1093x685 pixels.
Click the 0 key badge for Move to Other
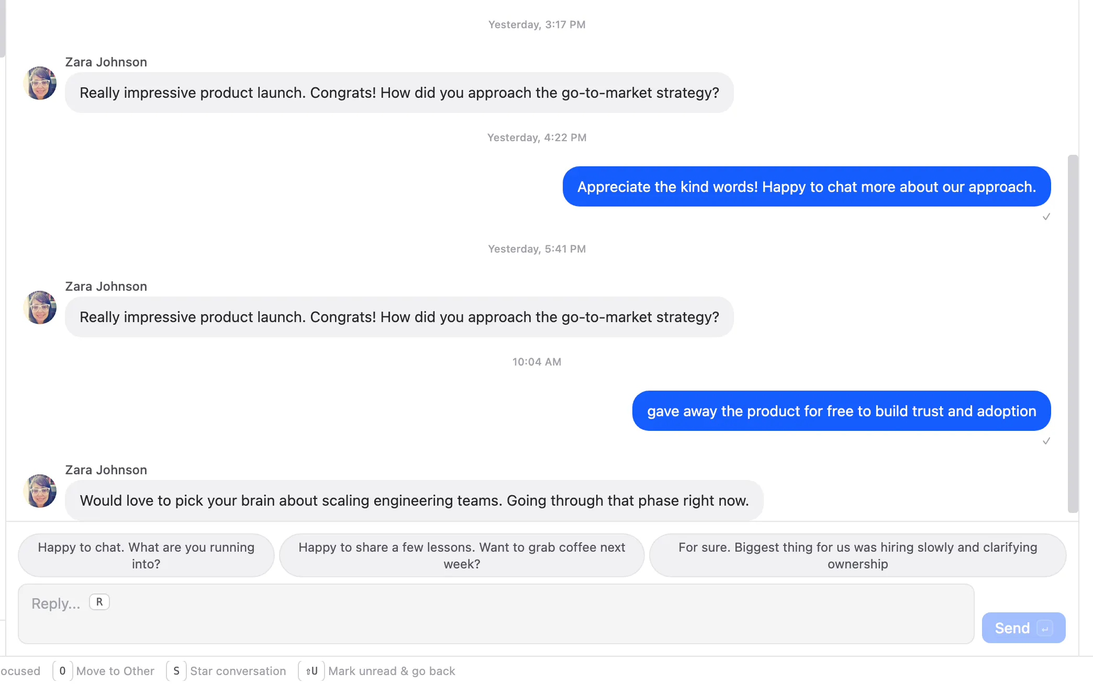(x=62, y=671)
